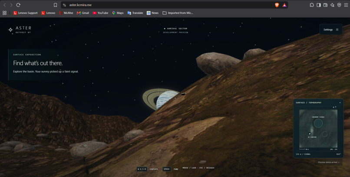Click the Development Preview label

click(175, 33)
